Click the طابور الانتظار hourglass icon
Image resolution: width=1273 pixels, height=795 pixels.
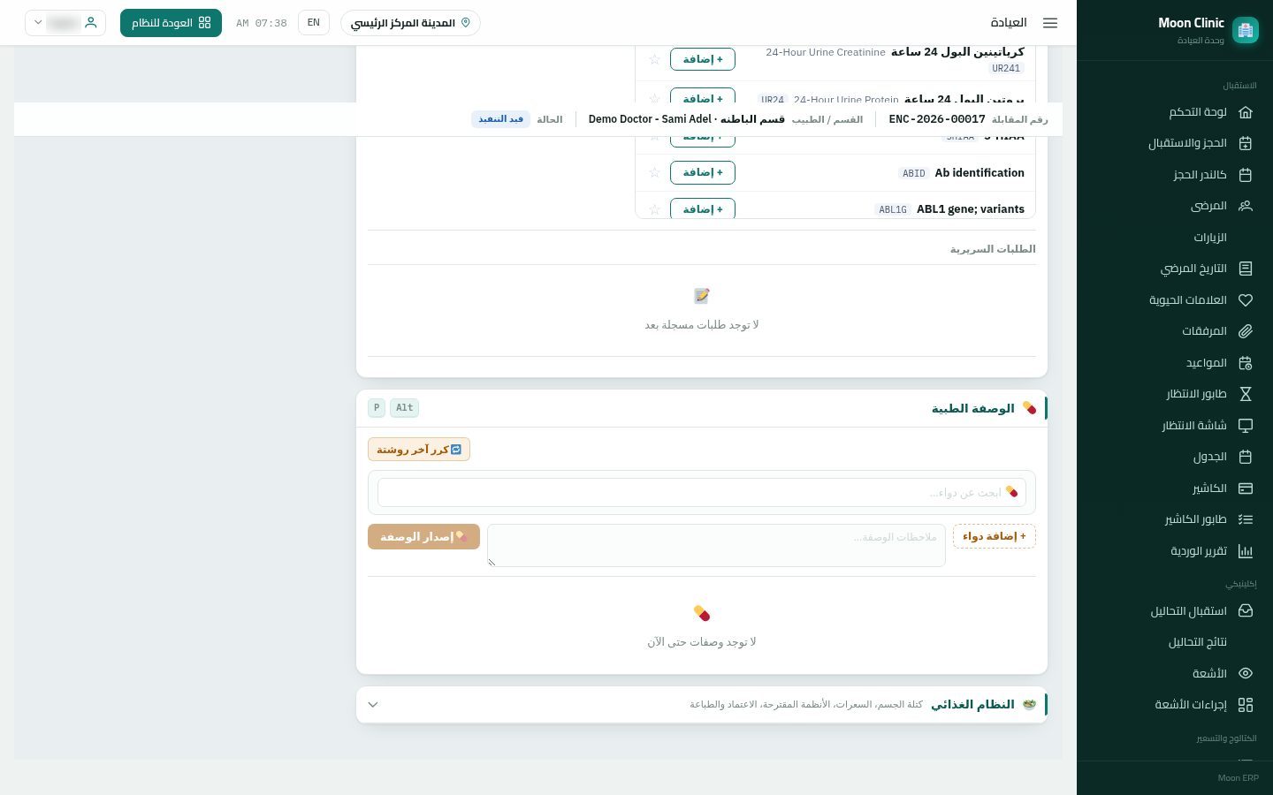pos(1246,394)
